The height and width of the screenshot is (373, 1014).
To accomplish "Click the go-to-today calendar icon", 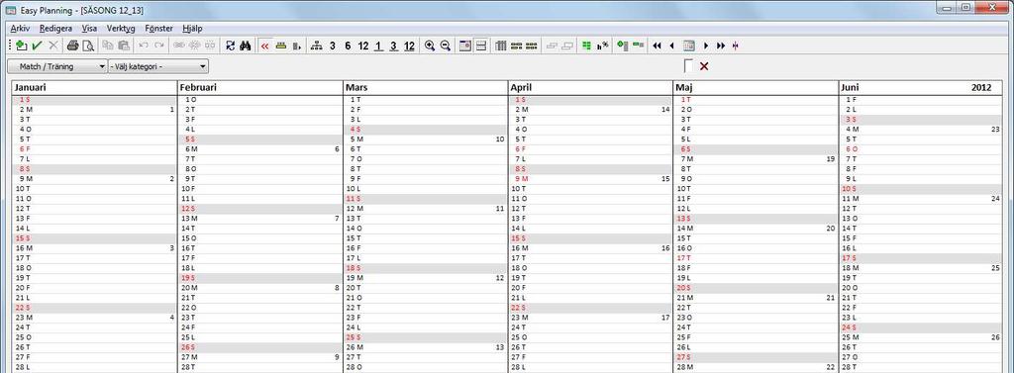I will 689,46.
